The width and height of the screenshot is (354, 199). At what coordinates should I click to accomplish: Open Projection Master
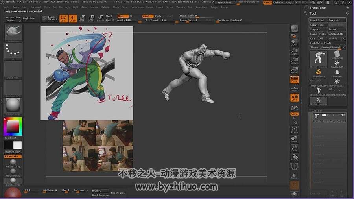click(x=13, y=18)
